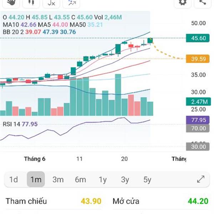Tap the 45.60 current price label
This screenshot has height=214, width=214.
[198, 38]
